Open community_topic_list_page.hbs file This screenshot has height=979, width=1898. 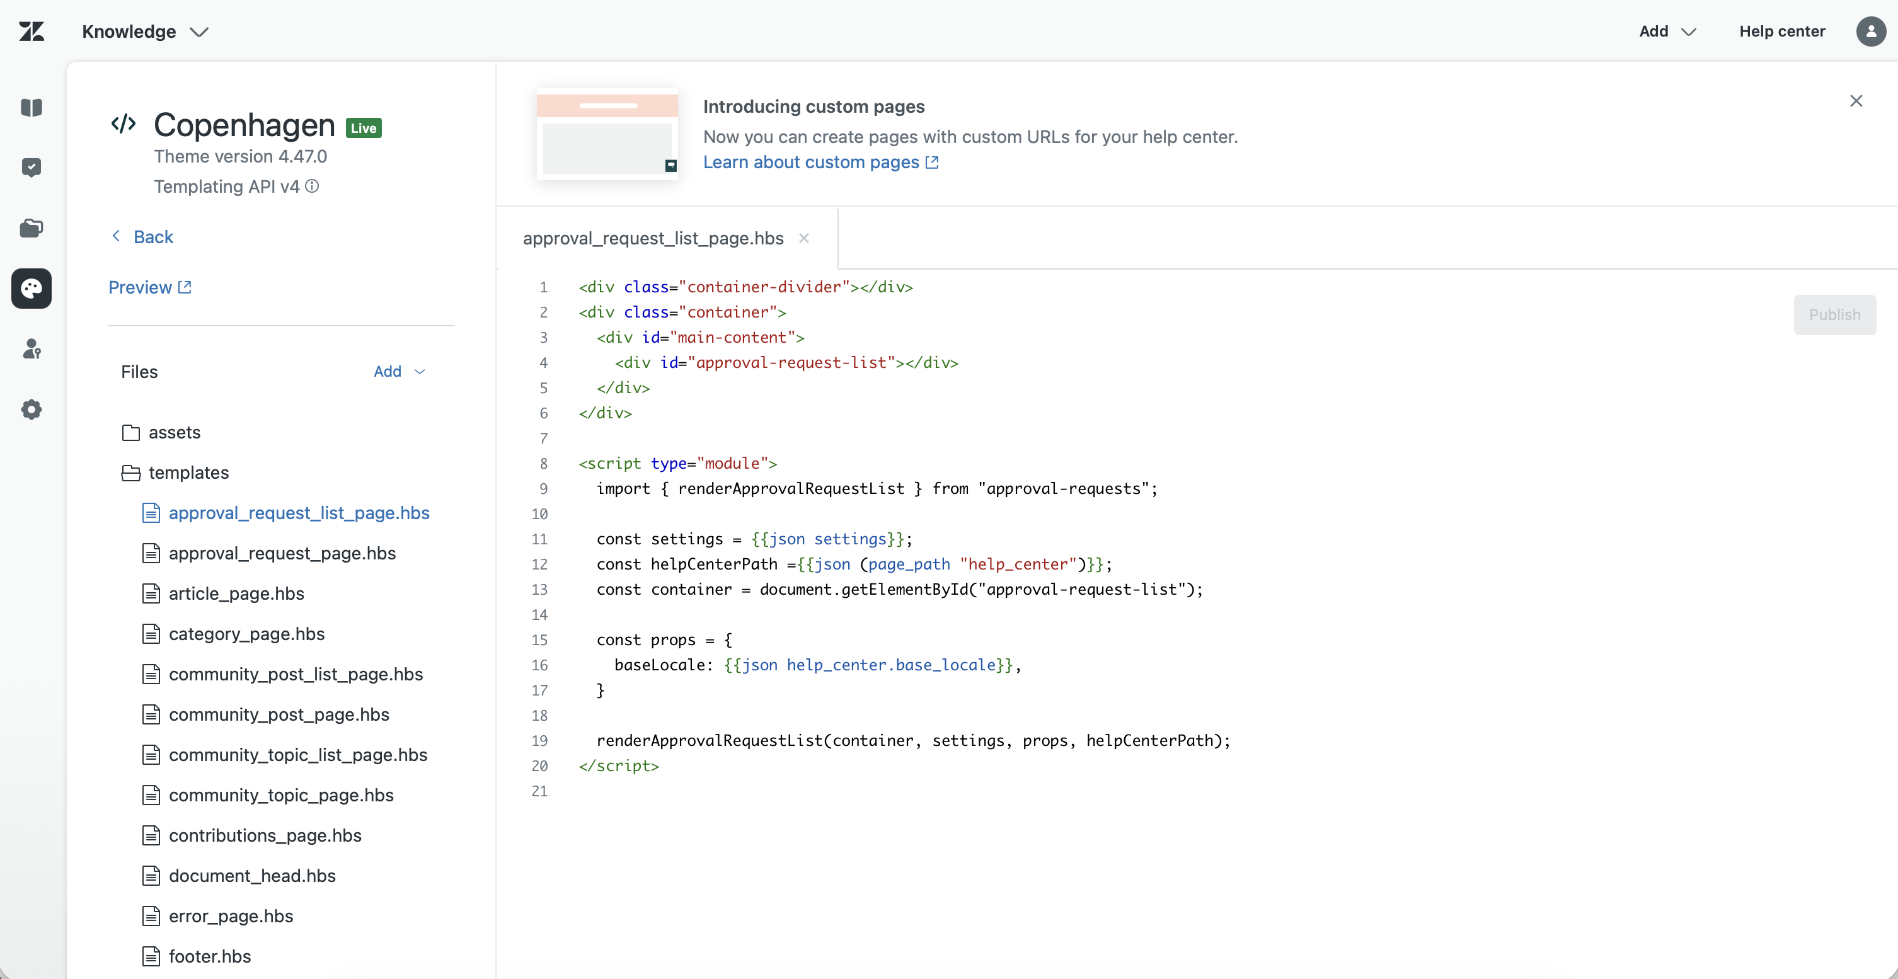tap(285, 755)
